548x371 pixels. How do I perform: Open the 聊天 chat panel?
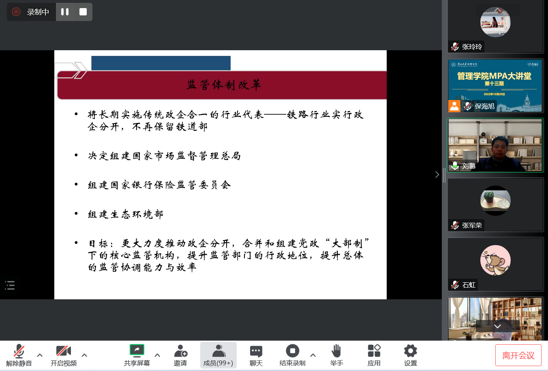[x=256, y=355]
